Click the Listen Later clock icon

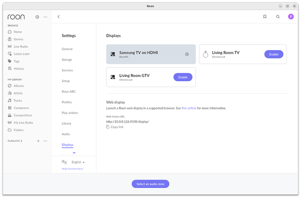(x=10, y=54)
